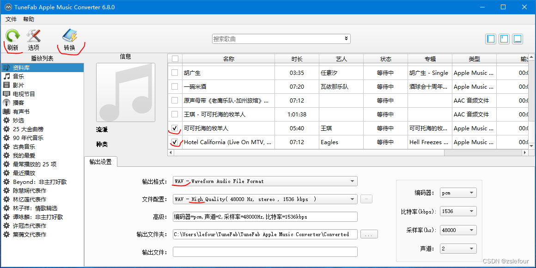This screenshot has height=268, width=536.
Task: Click gear icon beside 谭咏麟：非主打好歌
Action: point(6,217)
